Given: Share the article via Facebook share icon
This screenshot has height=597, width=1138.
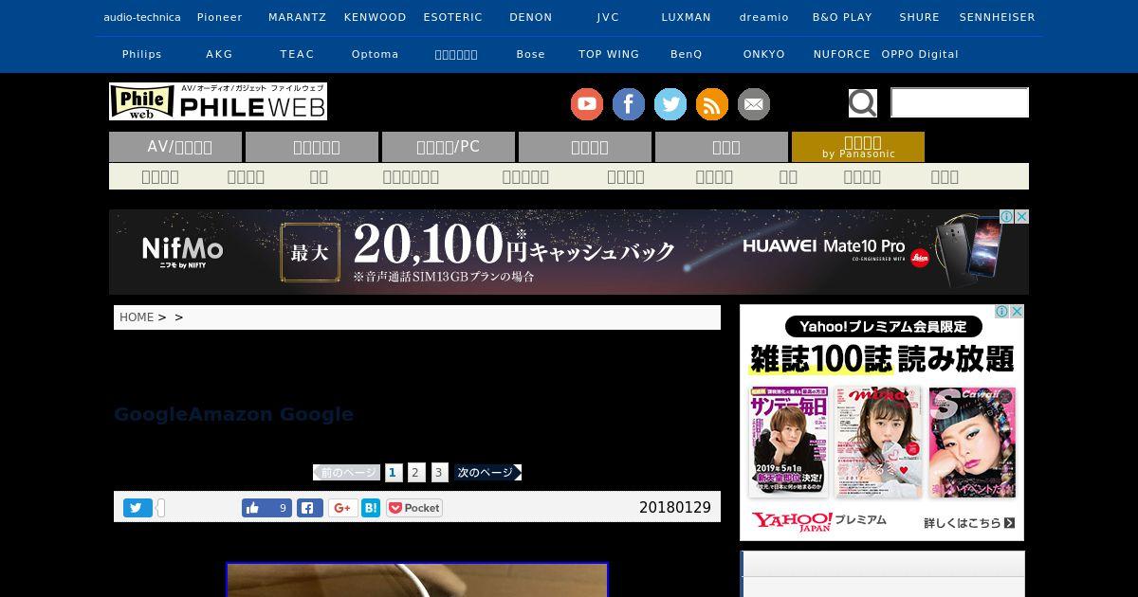Looking at the screenshot, I should tap(310, 508).
